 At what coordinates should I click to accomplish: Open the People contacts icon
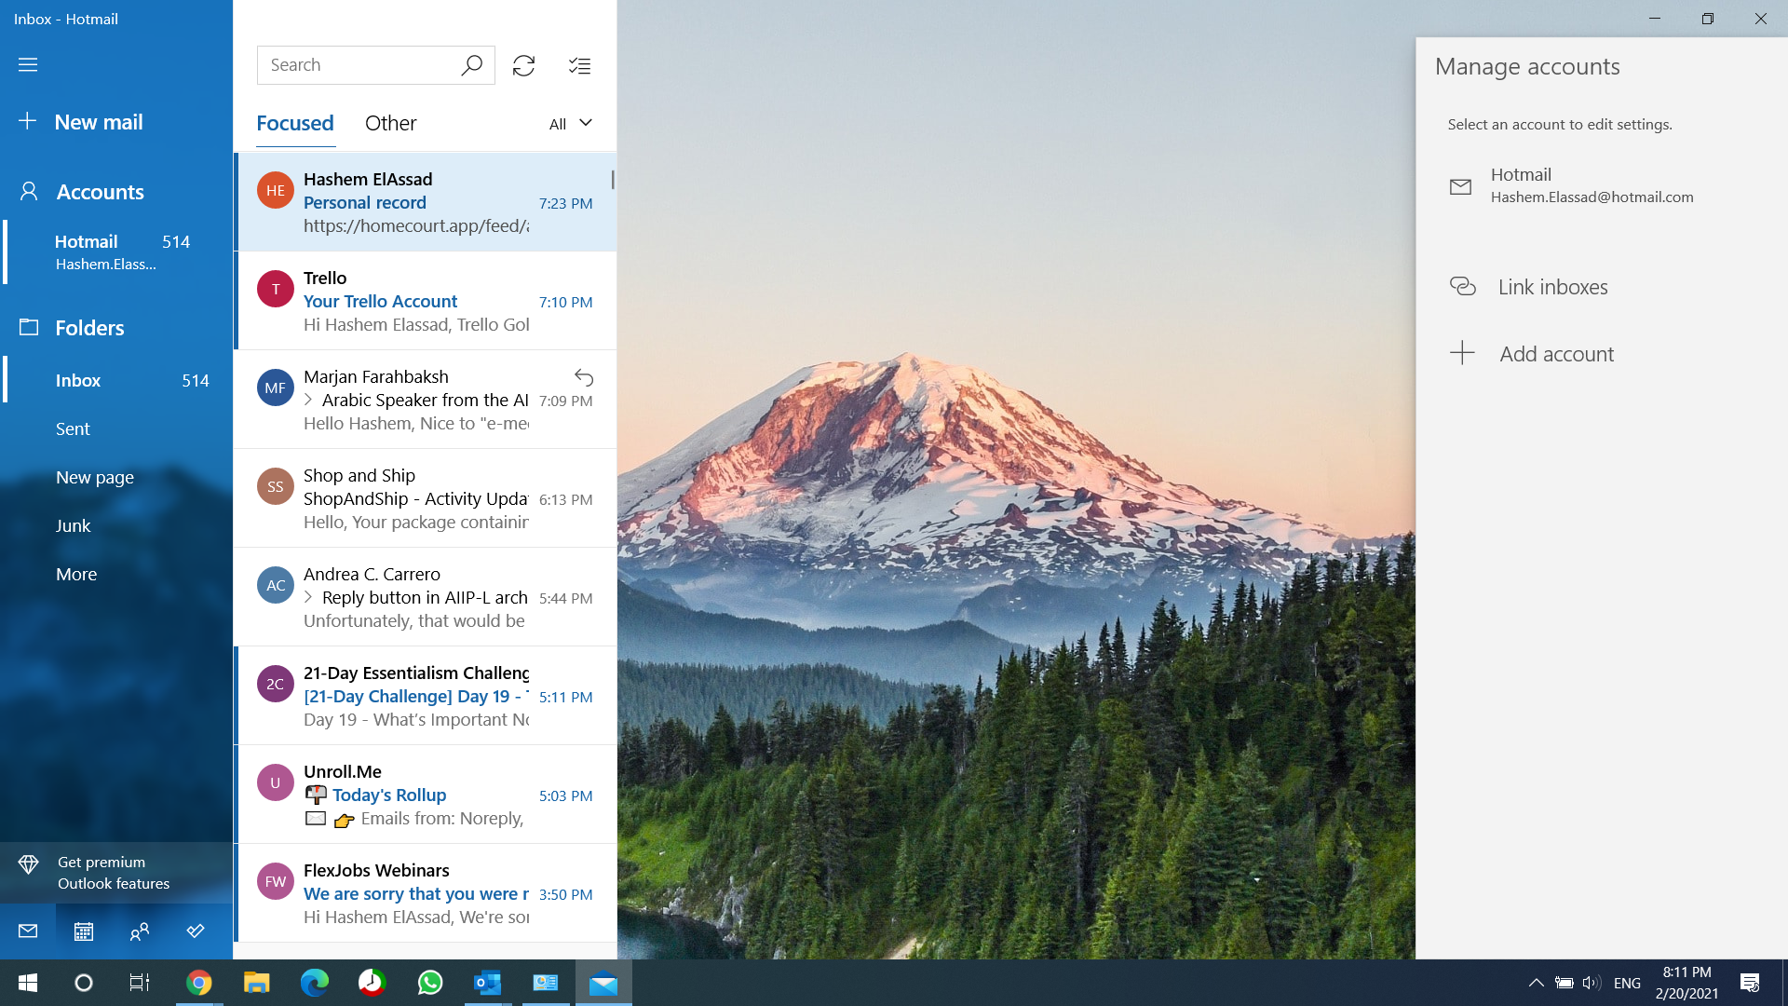tap(140, 931)
